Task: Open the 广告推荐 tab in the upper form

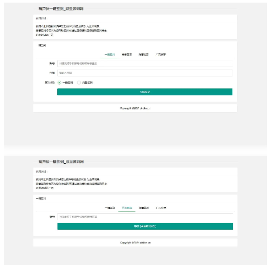Action: click(x=161, y=55)
